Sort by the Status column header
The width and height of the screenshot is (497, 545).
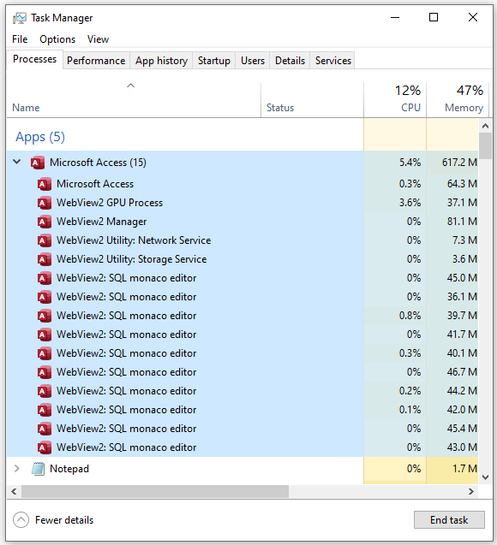pyautogui.click(x=313, y=100)
